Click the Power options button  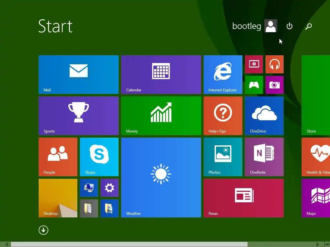click(x=290, y=26)
